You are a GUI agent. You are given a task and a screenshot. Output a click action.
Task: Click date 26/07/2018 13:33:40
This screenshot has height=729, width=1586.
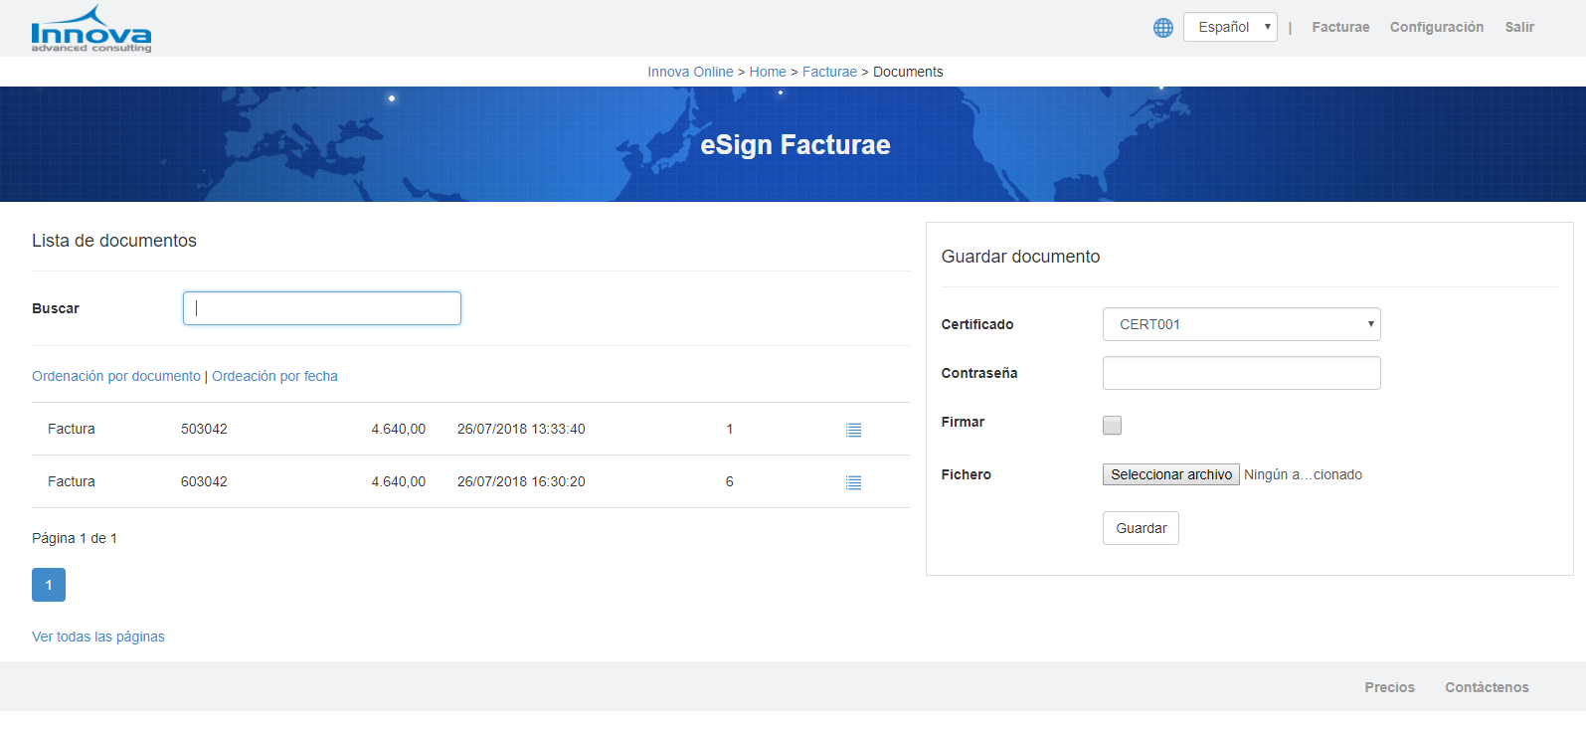click(x=521, y=429)
